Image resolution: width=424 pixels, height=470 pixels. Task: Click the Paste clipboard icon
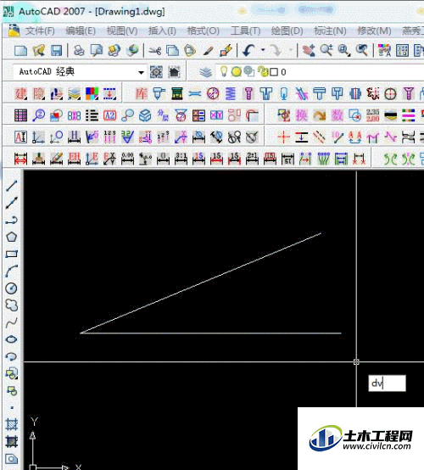coord(190,50)
